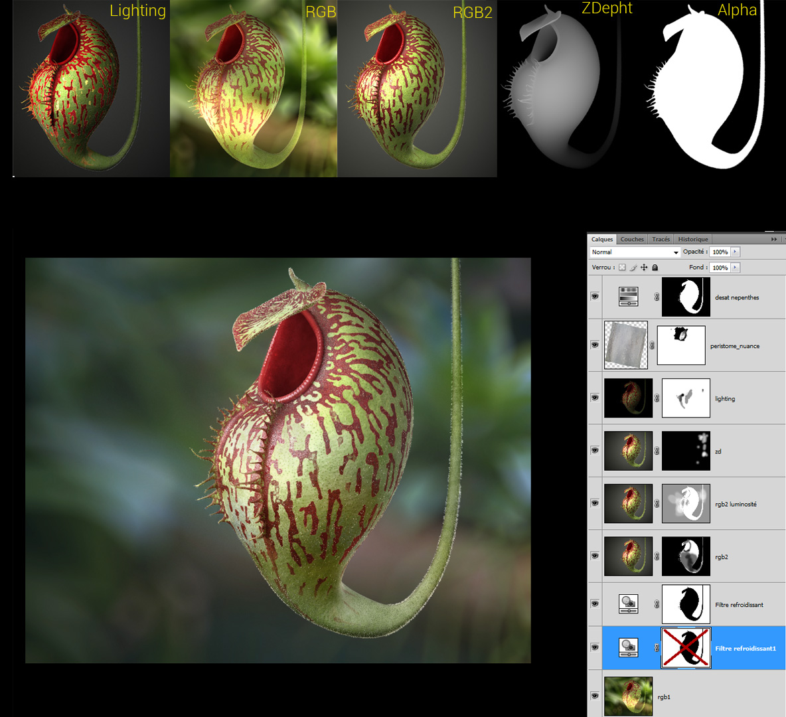This screenshot has width=786, height=717.
Task: Hide the rgb2 layer
Action: pyautogui.click(x=595, y=556)
